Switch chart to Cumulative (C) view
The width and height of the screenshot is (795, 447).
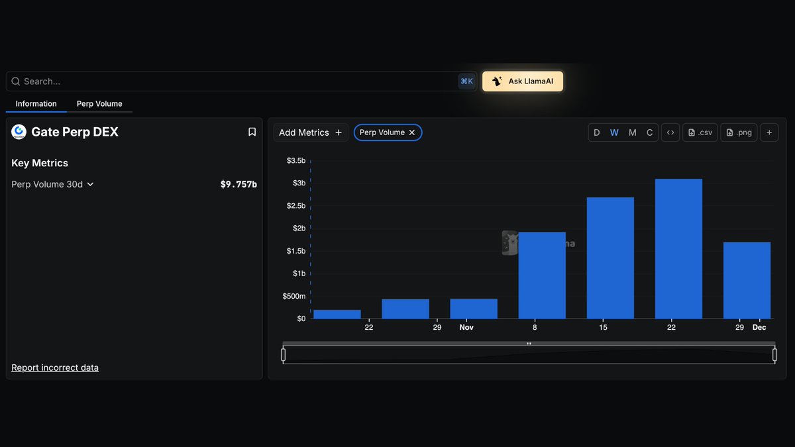649,132
